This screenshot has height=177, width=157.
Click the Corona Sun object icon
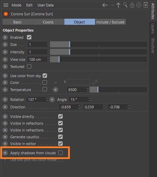[x=6, y=14]
